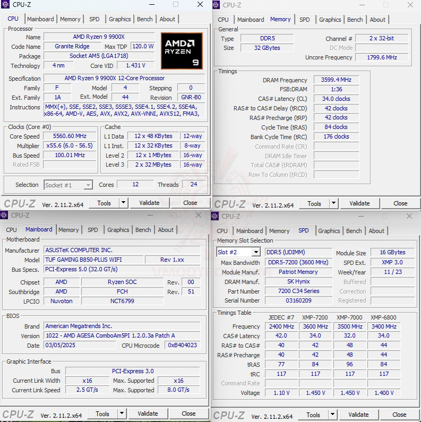This screenshot has width=421, height=422.
Task: Expand the Tools arrow in the top-left CPU window
Action: (x=124, y=202)
